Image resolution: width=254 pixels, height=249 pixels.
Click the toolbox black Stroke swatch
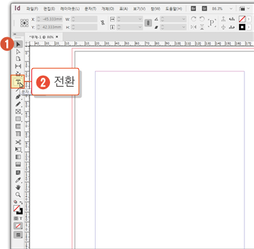coord(21,212)
